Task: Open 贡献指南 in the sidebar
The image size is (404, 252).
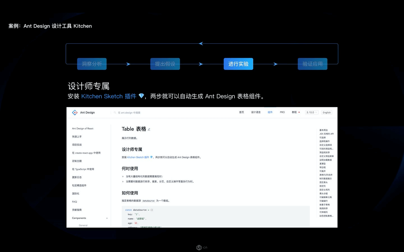Action: point(77,210)
